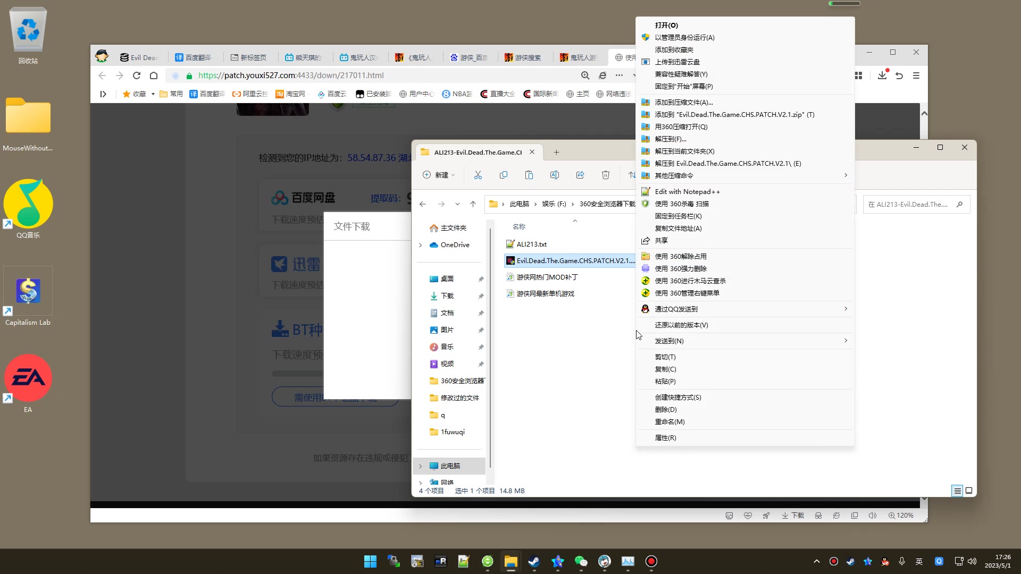1021x574 pixels.
Task: Sort by 名称 column header
Action: [519, 226]
